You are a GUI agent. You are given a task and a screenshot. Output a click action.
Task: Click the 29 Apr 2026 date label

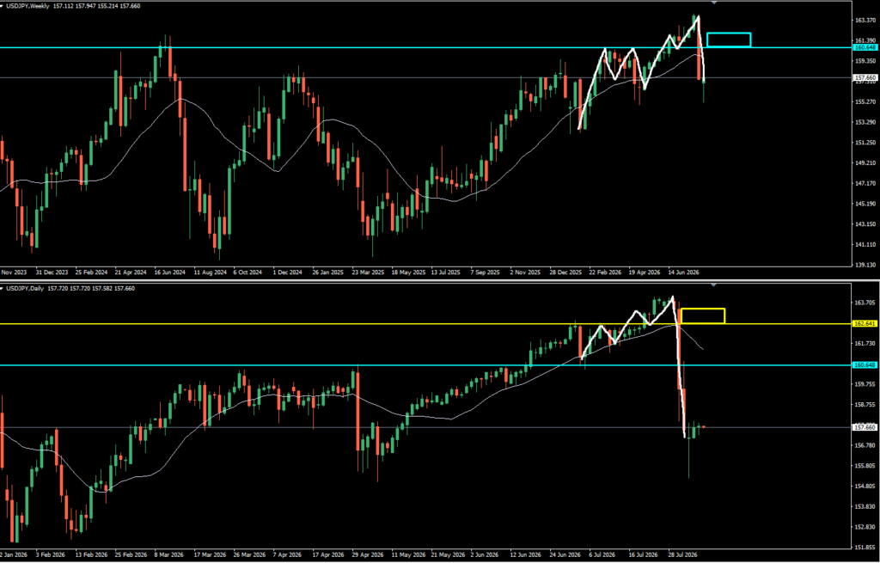coord(369,554)
